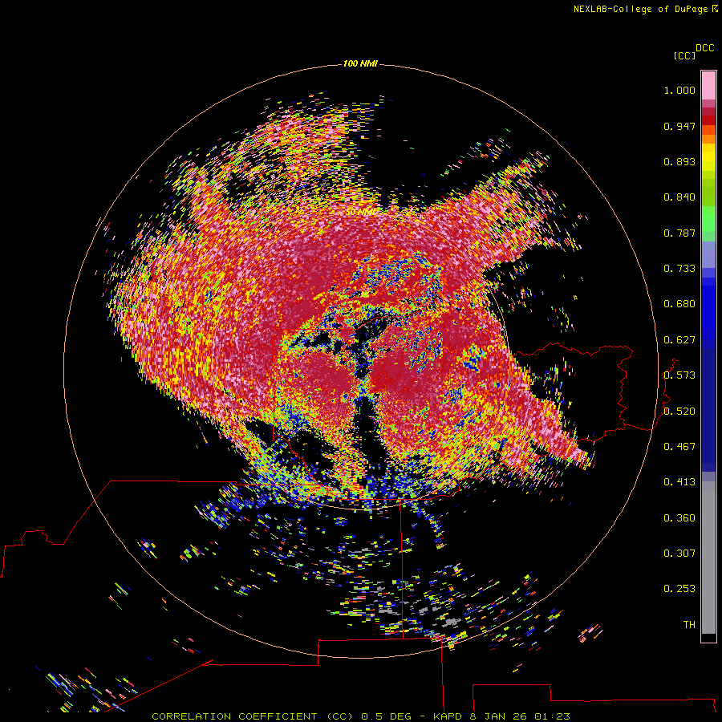Click the 01:23 time stamp
Viewport: 722px width, 722px height.
pos(552,716)
